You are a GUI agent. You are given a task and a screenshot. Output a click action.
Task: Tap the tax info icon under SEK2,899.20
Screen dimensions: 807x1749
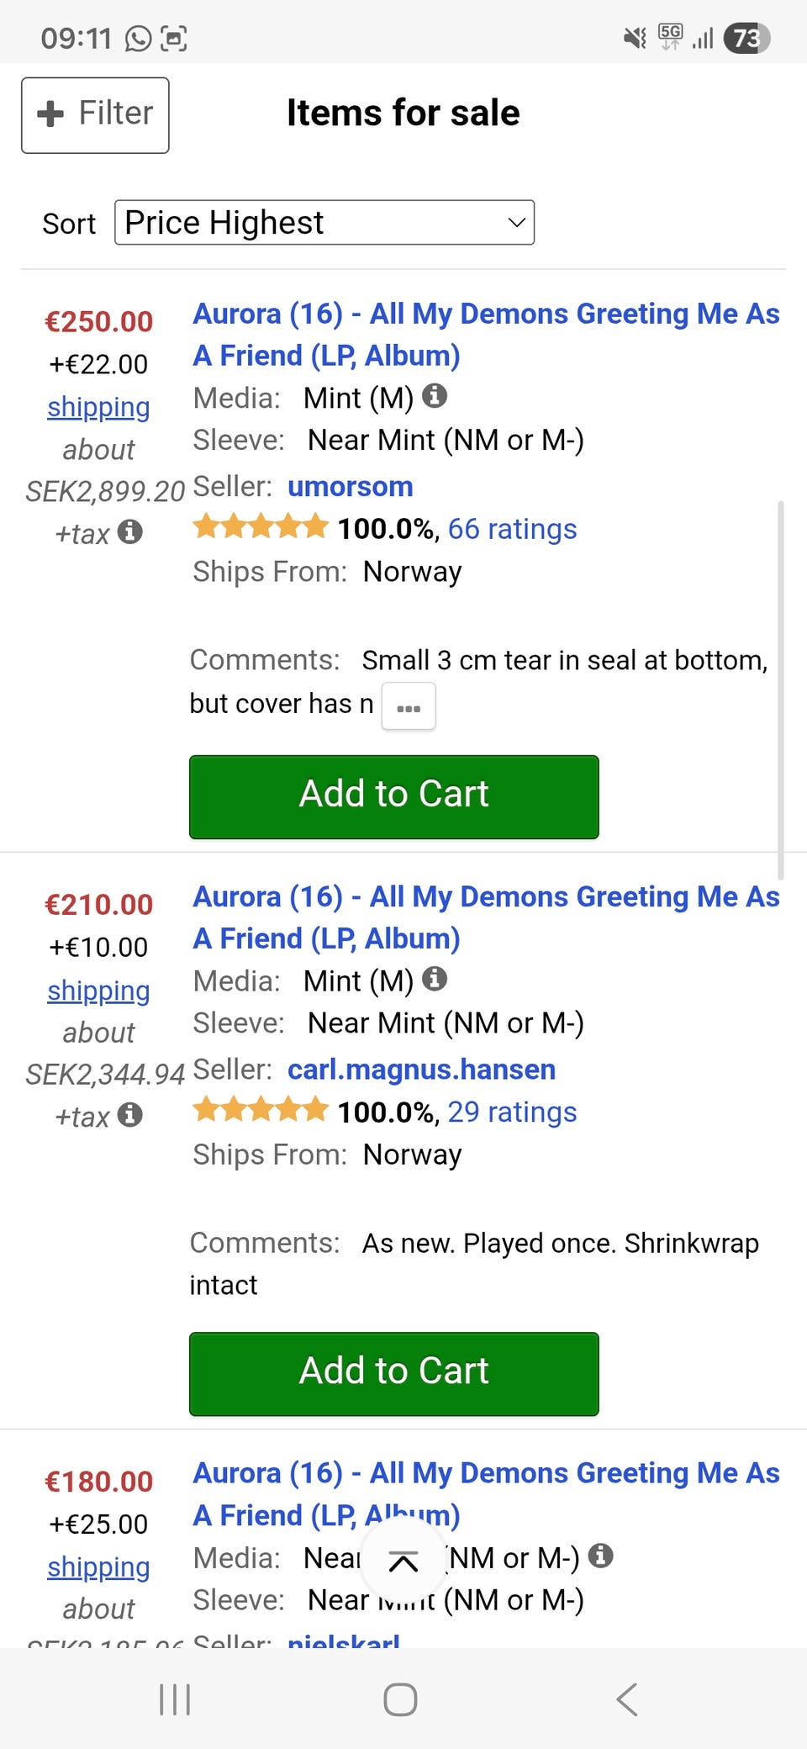(x=129, y=531)
